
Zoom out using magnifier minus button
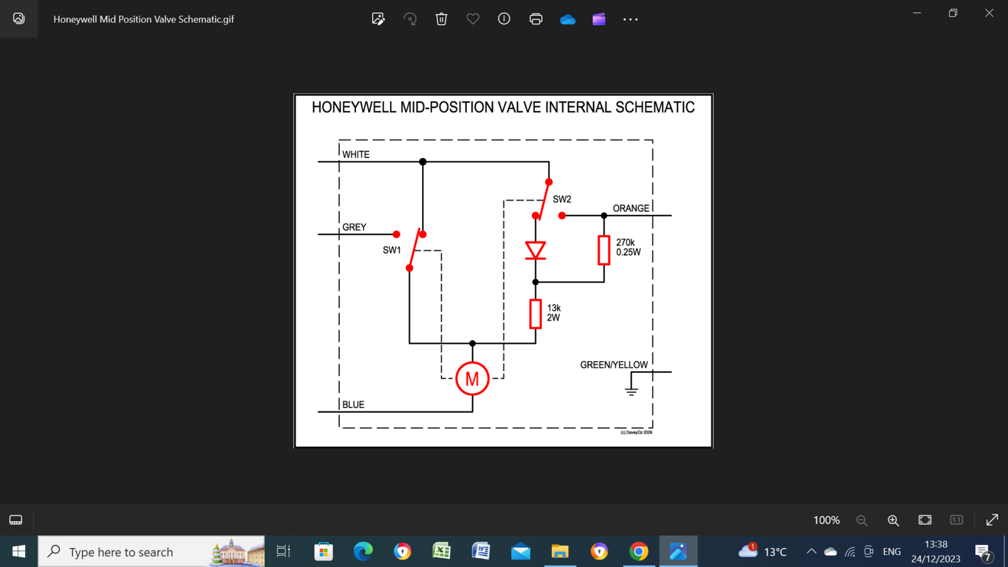click(862, 520)
